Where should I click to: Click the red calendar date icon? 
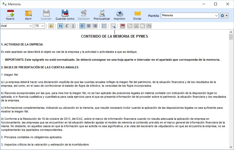pyautogui.click(x=122, y=26)
